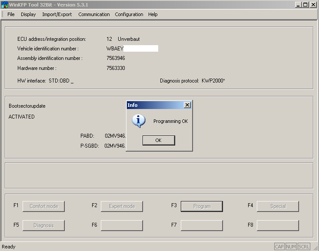Open the Communication menu
This screenshot has width=319, height=251.
pos(94,14)
